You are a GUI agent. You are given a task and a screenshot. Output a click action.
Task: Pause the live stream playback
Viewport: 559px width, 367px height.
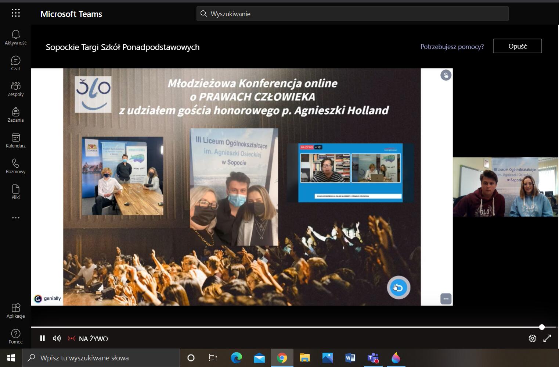(42, 338)
